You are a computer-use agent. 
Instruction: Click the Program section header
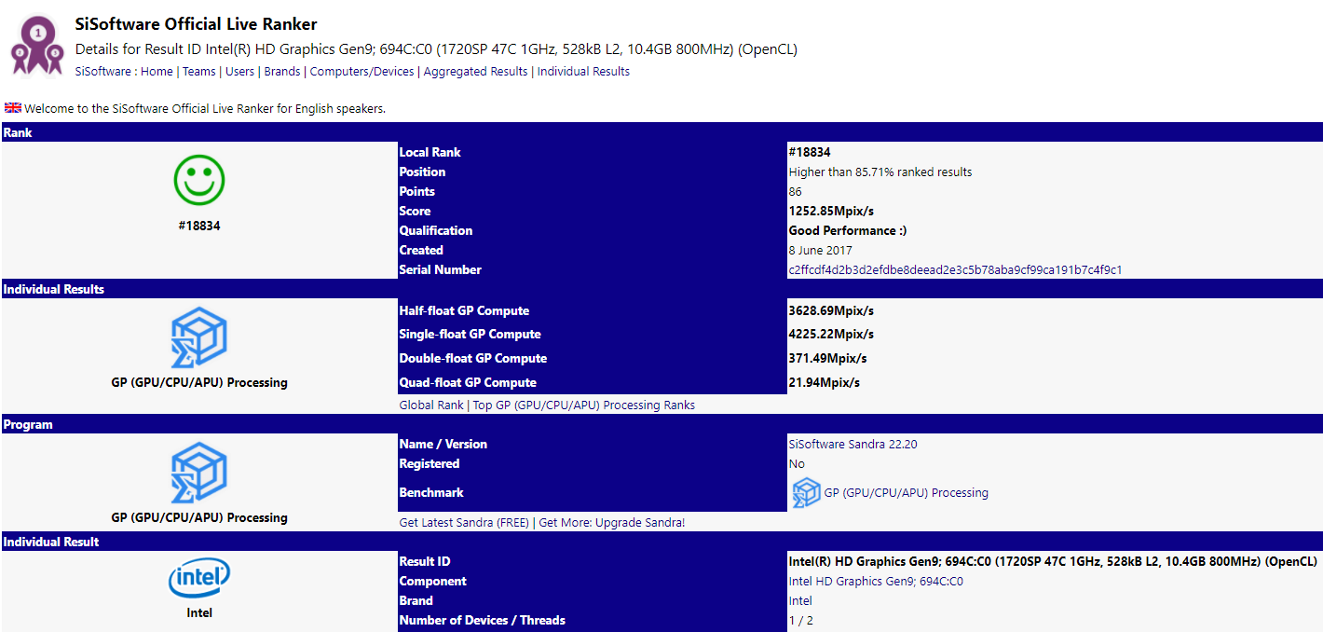tap(661, 424)
